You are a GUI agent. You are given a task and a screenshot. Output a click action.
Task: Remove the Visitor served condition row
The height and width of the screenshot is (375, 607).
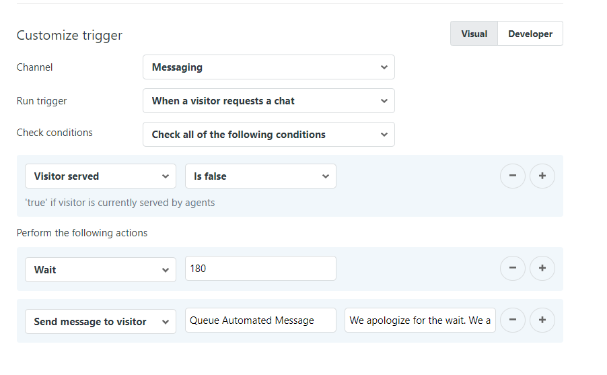click(x=512, y=176)
